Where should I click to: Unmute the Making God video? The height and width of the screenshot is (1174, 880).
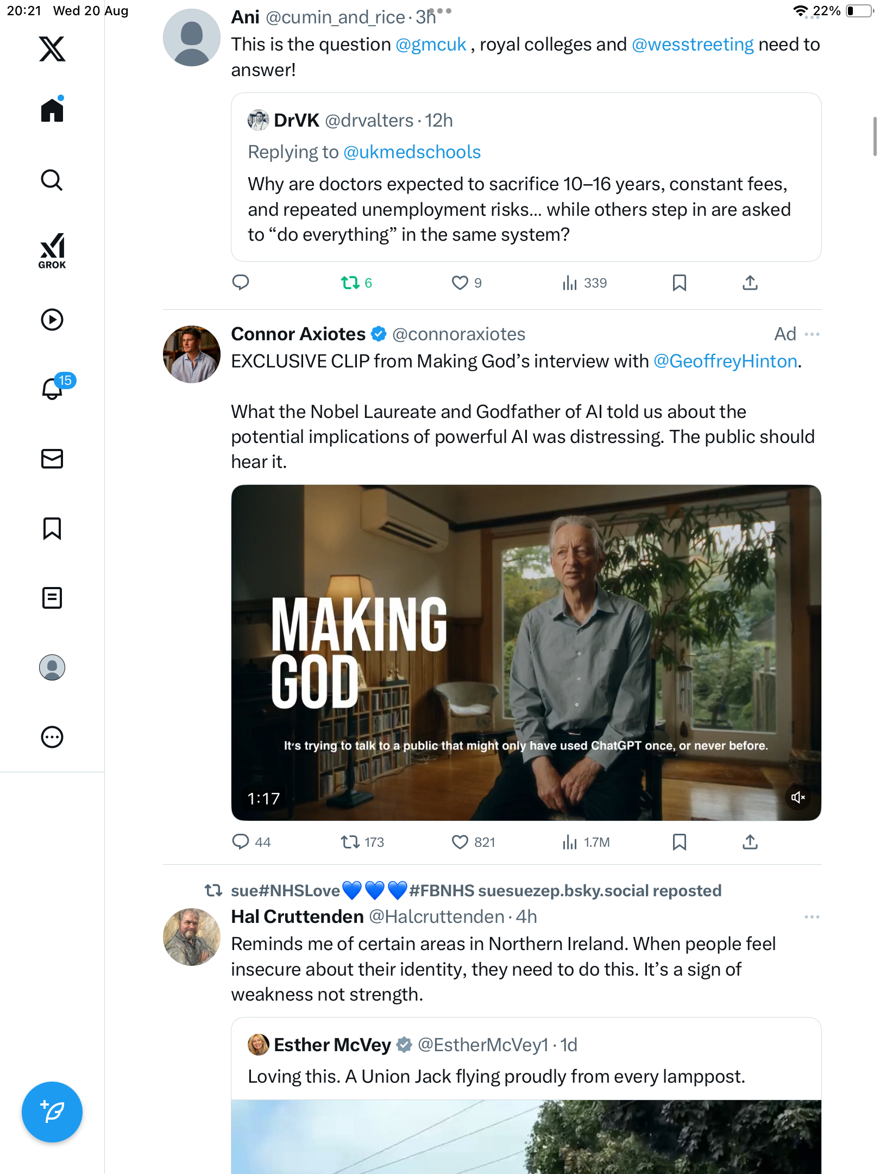798,797
